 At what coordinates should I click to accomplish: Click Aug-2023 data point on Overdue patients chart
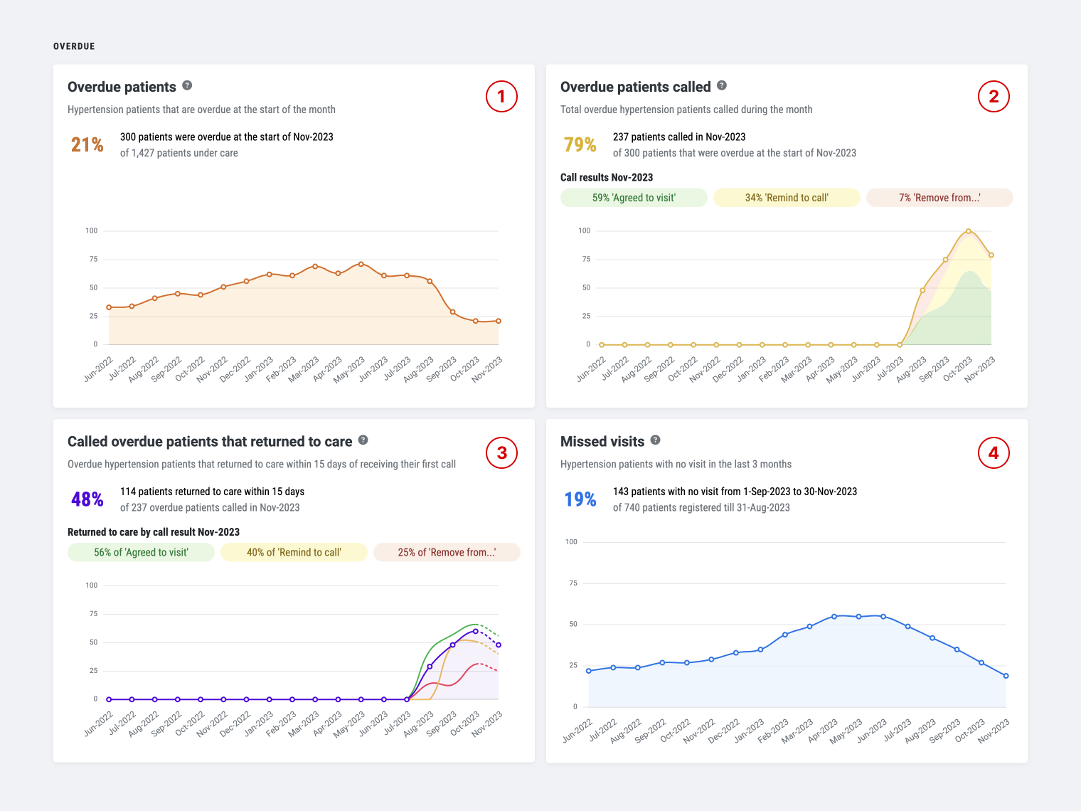click(430, 281)
